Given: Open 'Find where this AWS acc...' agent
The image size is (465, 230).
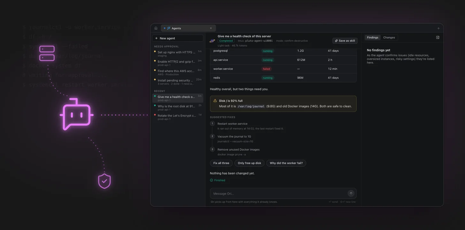Looking at the screenshot, I should (178, 72).
